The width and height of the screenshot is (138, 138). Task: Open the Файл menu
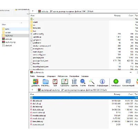32,76
